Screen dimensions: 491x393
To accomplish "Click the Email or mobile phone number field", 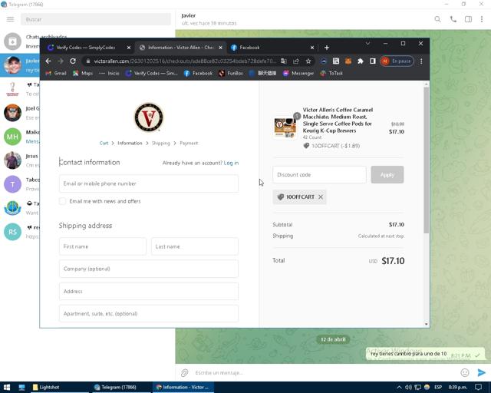I will coord(149,183).
